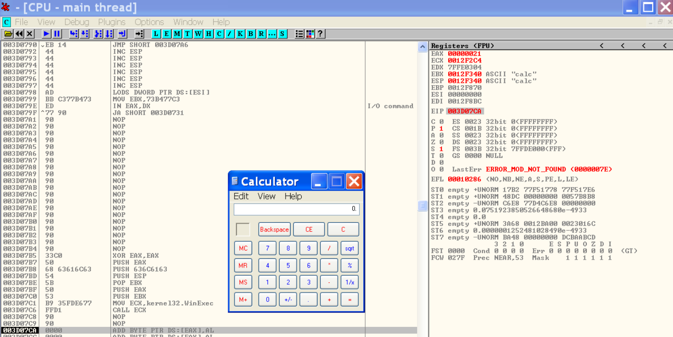673x337 pixels.
Task: Open a file with the folder icon
Action: point(8,34)
